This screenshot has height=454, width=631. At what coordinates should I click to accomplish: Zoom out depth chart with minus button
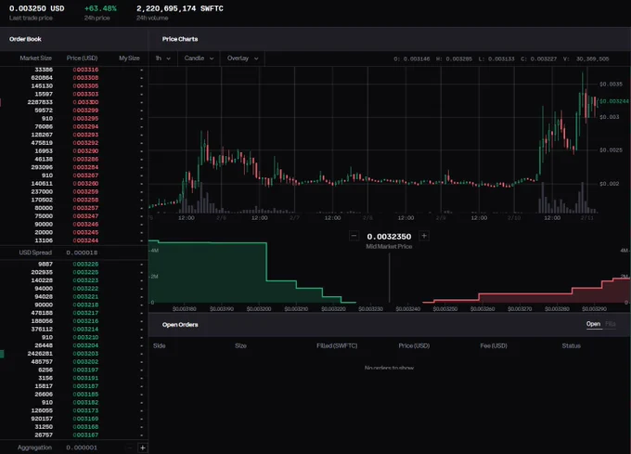[354, 236]
